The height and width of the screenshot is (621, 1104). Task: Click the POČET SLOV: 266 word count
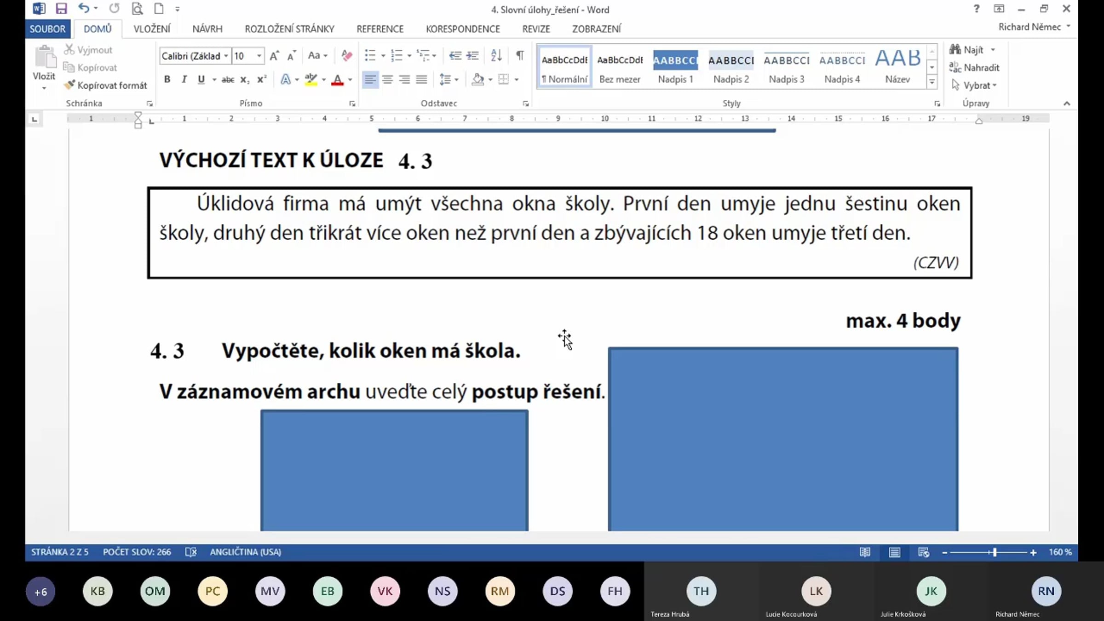pos(137,552)
